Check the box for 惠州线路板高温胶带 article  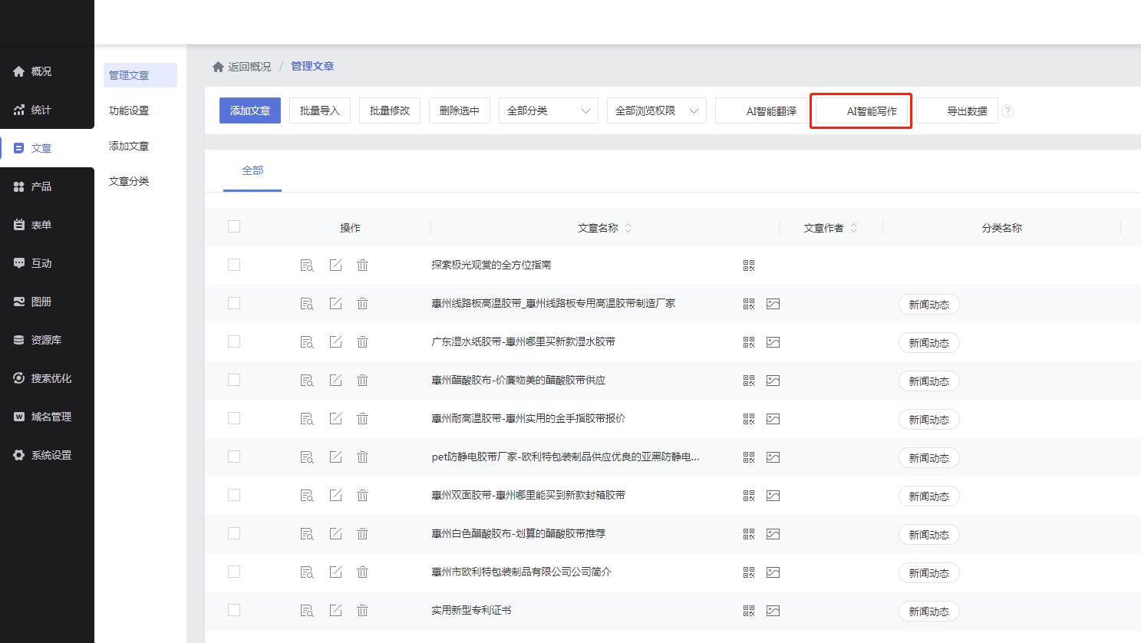point(234,303)
